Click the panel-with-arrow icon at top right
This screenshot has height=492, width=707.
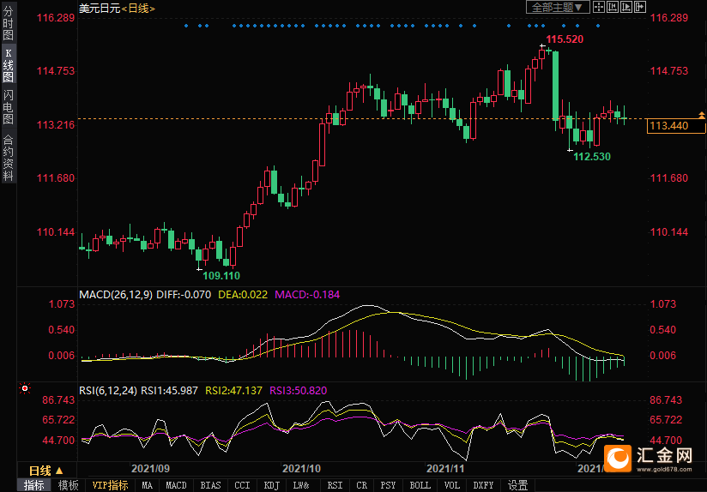click(640, 7)
